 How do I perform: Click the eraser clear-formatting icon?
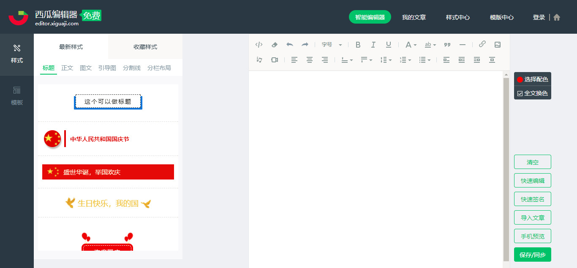click(x=274, y=45)
